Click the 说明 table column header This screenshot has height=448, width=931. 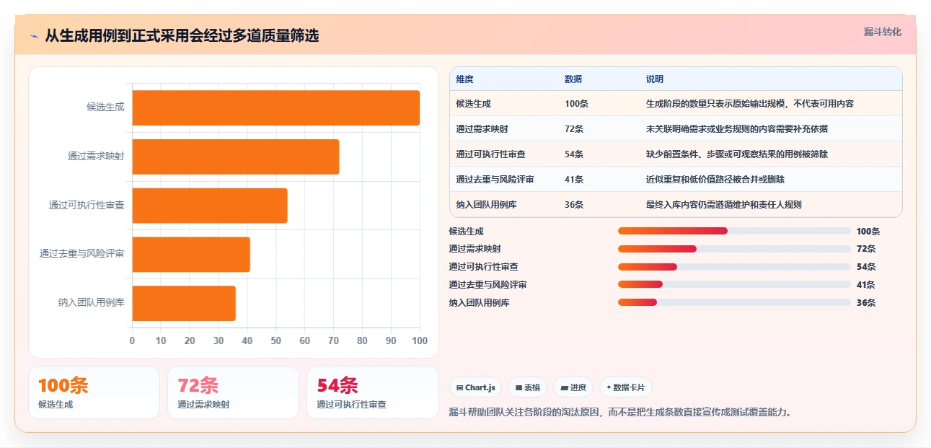click(x=655, y=79)
